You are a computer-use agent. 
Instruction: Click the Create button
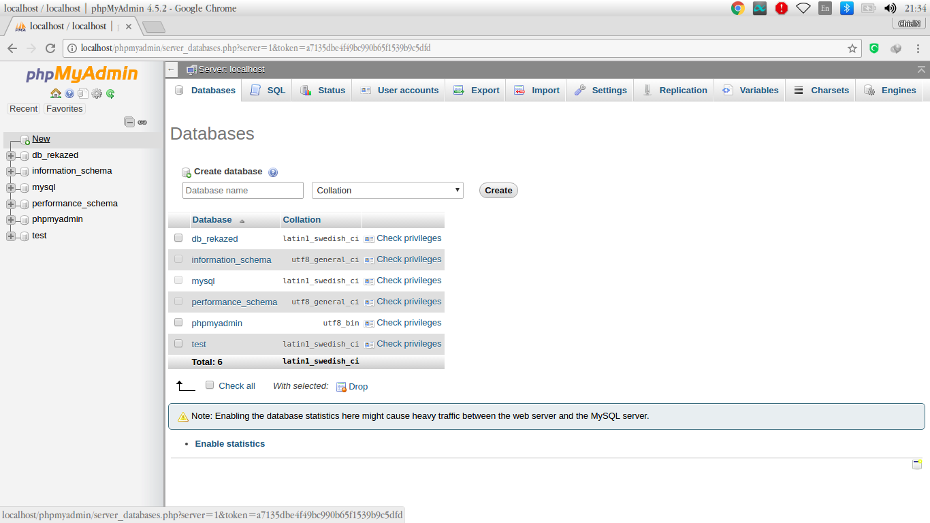pyautogui.click(x=498, y=191)
